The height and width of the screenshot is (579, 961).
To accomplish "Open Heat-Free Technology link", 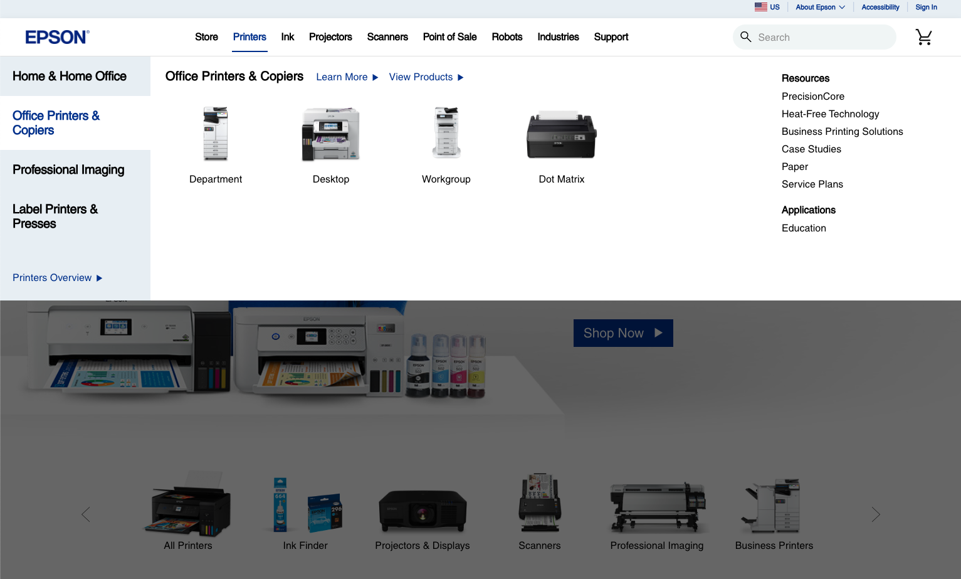I will point(830,114).
